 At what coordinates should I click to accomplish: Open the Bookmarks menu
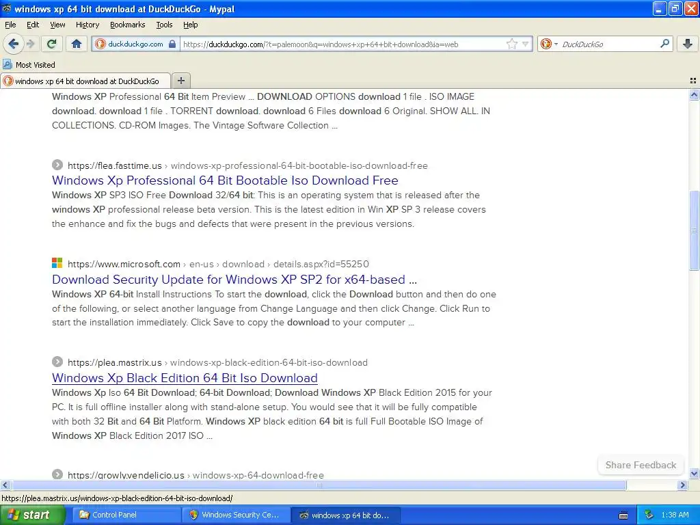pos(128,25)
